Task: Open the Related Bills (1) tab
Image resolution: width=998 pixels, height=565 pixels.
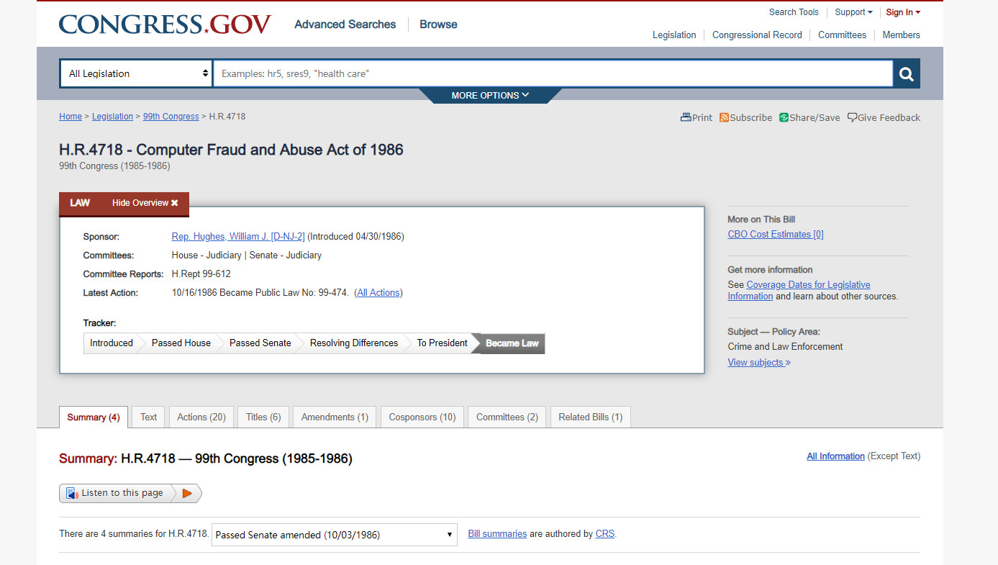Action: point(591,417)
